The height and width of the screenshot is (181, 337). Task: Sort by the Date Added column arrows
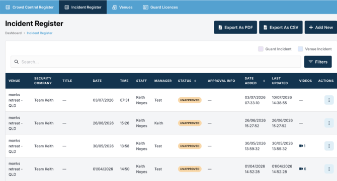[x=264, y=81]
